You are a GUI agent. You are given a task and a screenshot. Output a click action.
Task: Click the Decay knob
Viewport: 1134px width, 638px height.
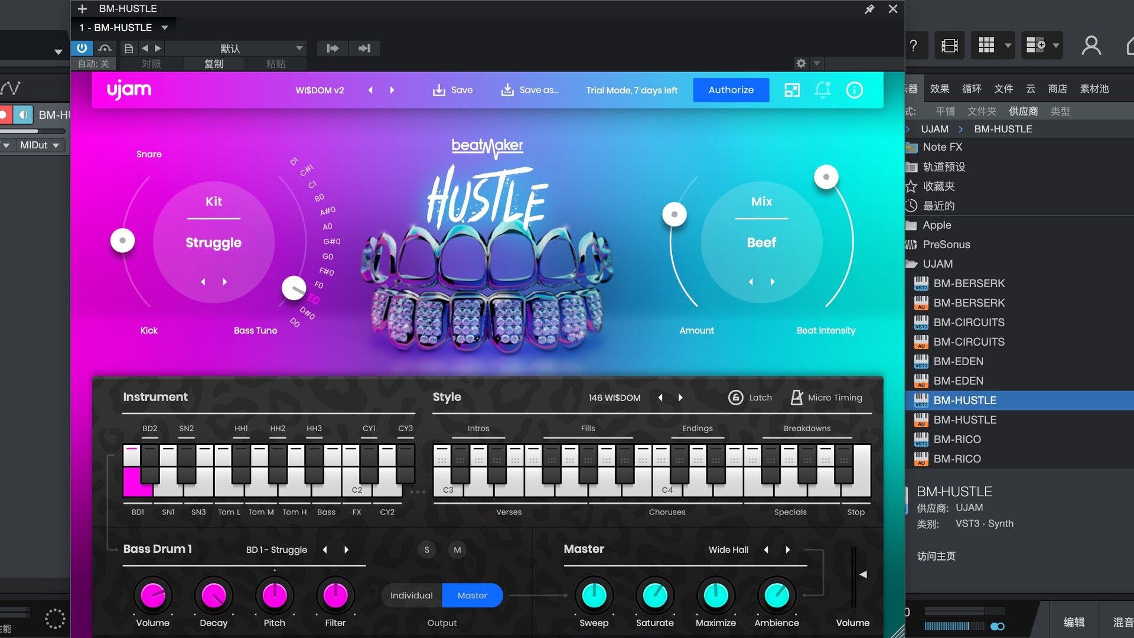tap(214, 595)
